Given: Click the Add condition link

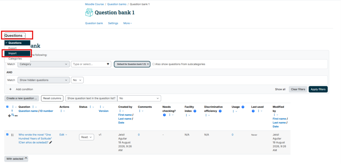Looking at the screenshot, I should pos(24,89).
